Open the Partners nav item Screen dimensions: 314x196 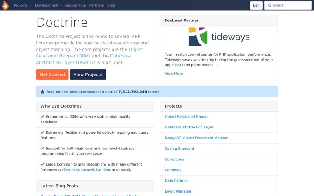pyautogui.click(x=96, y=5)
